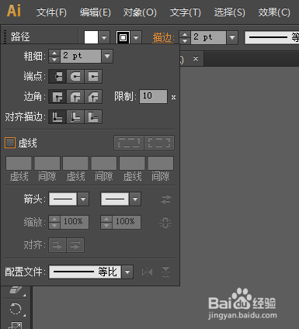Click the second 间隙 gap field
Image resolution: width=299 pixels, height=329 pixels.
[x=104, y=163]
